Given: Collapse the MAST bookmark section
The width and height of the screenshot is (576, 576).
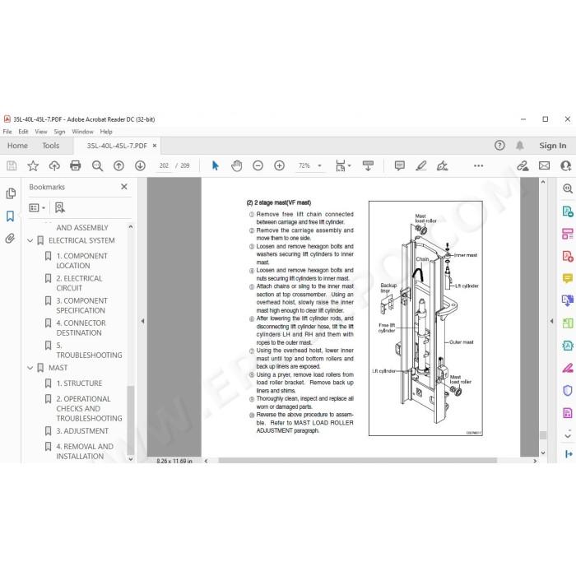Looking at the screenshot, I should click(x=30, y=368).
